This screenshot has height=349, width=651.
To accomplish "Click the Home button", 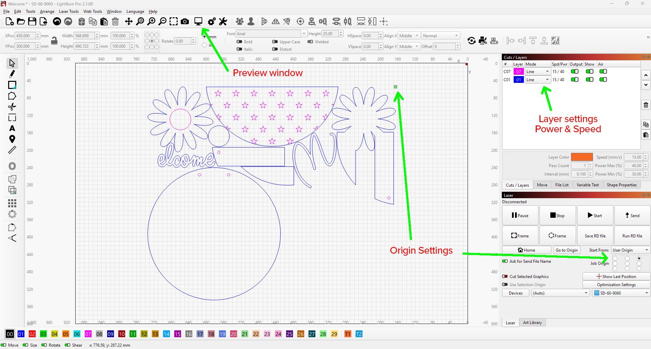I will point(527,250).
